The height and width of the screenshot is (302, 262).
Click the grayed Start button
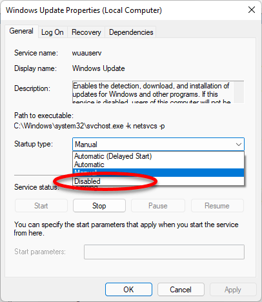pos(41,206)
